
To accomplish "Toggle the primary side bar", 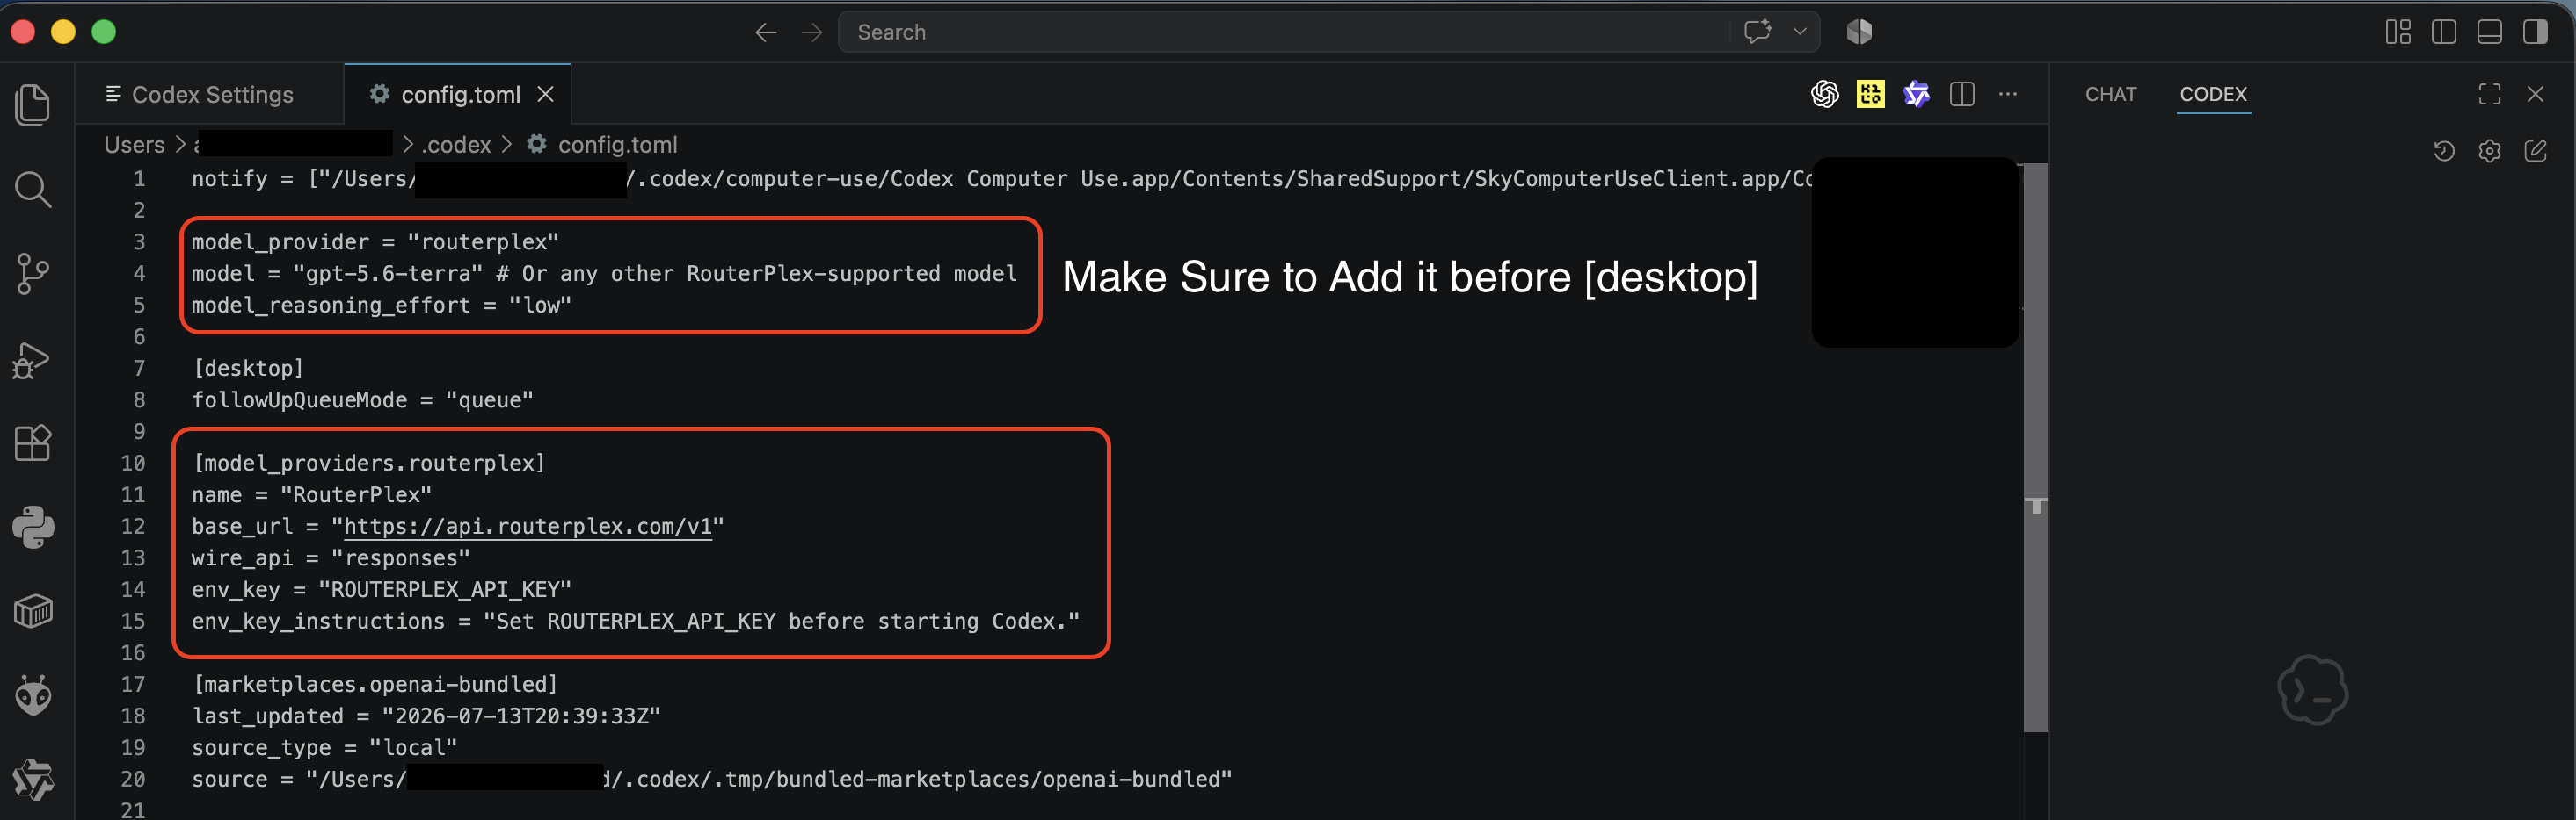I will click(x=2443, y=32).
